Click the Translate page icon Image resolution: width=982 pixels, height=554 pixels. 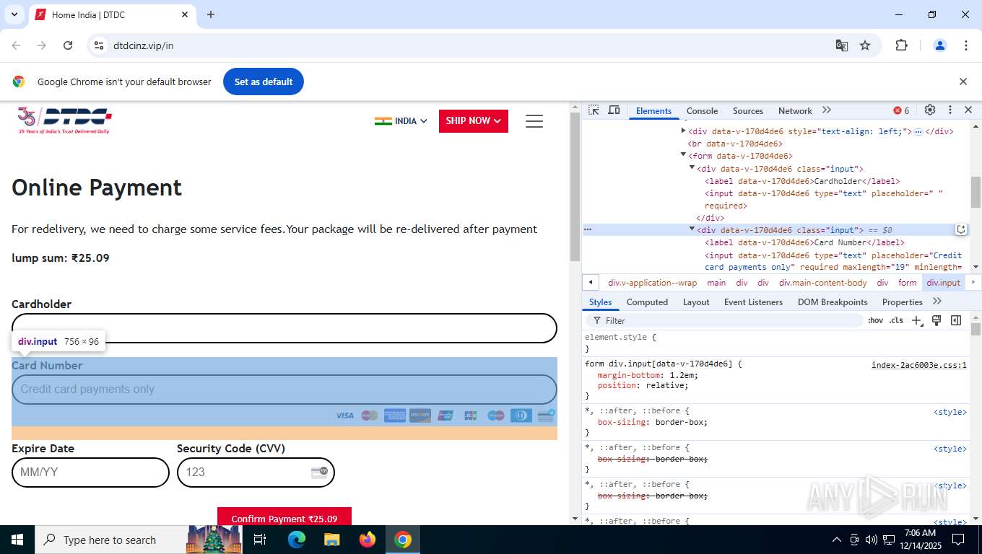click(842, 45)
